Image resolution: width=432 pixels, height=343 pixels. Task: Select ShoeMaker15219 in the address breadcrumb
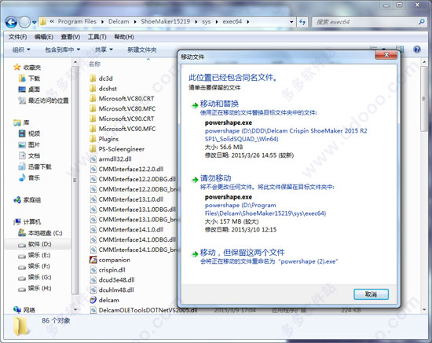click(x=165, y=21)
